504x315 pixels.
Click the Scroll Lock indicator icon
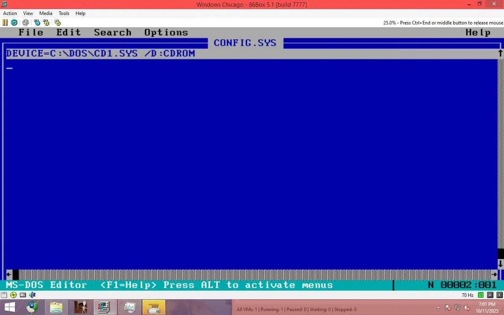[x=500, y=295]
